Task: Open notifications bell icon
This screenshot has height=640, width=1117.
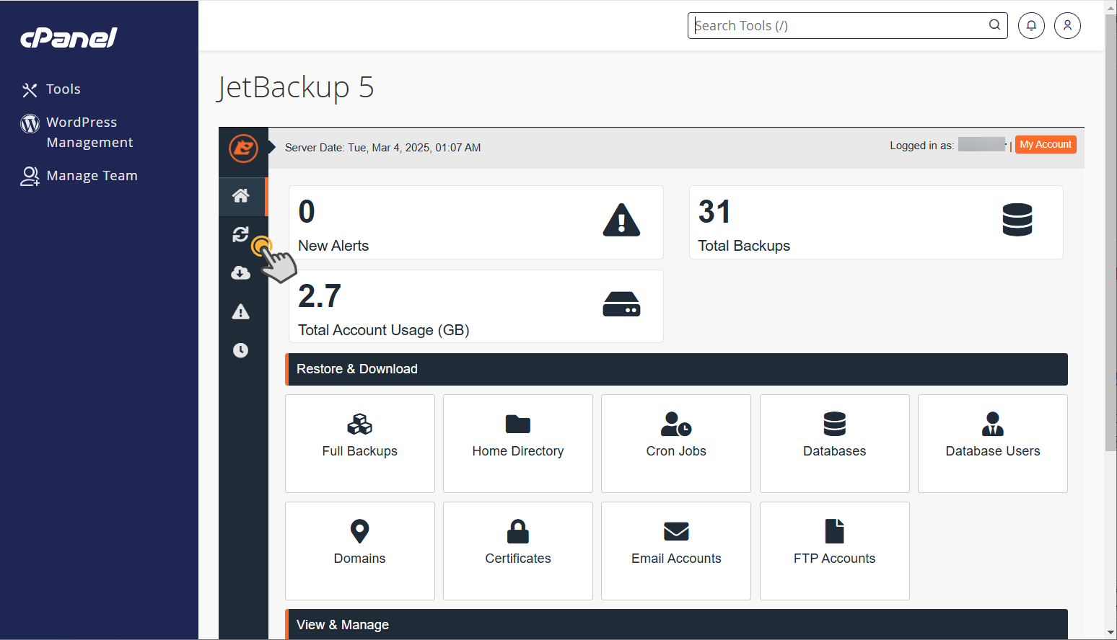Action: coord(1031,26)
